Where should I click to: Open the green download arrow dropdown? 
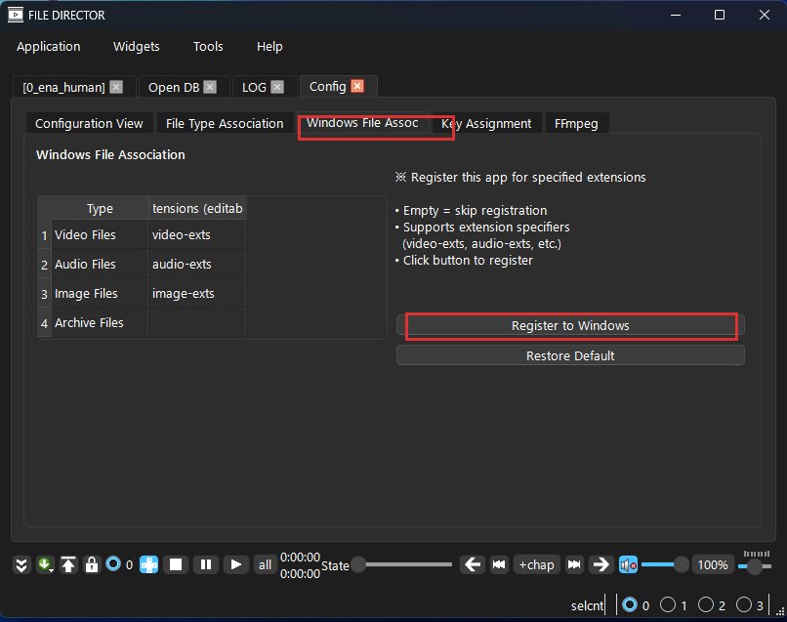click(45, 564)
